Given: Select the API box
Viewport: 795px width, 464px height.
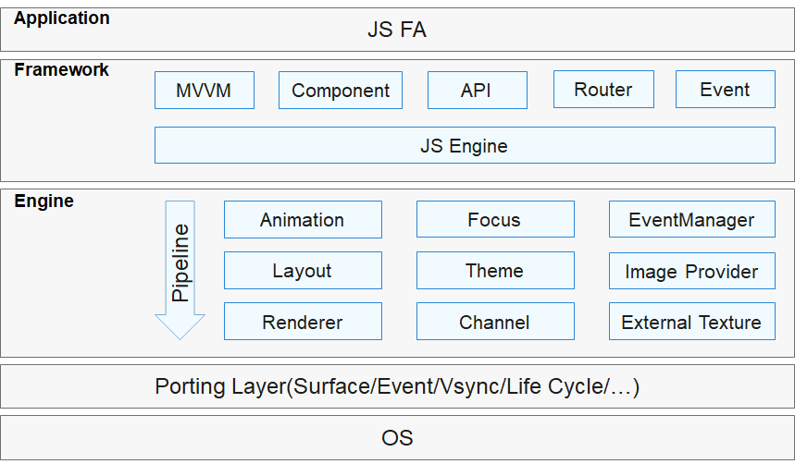Looking at the screenshot, I should coord(477,90).
